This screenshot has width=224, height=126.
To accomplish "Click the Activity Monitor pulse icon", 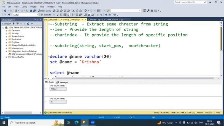I will [x=32, y=24].
